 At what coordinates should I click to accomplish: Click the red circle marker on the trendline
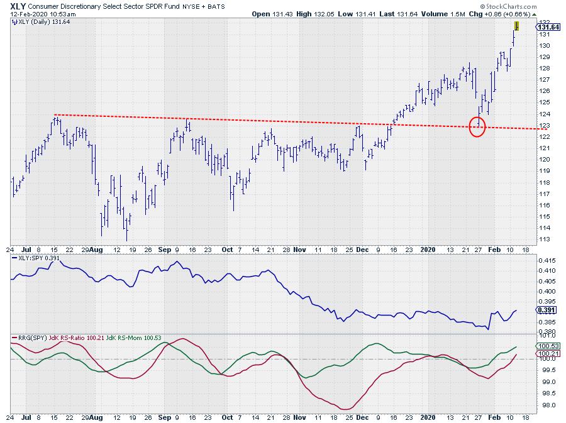point(477,126)
